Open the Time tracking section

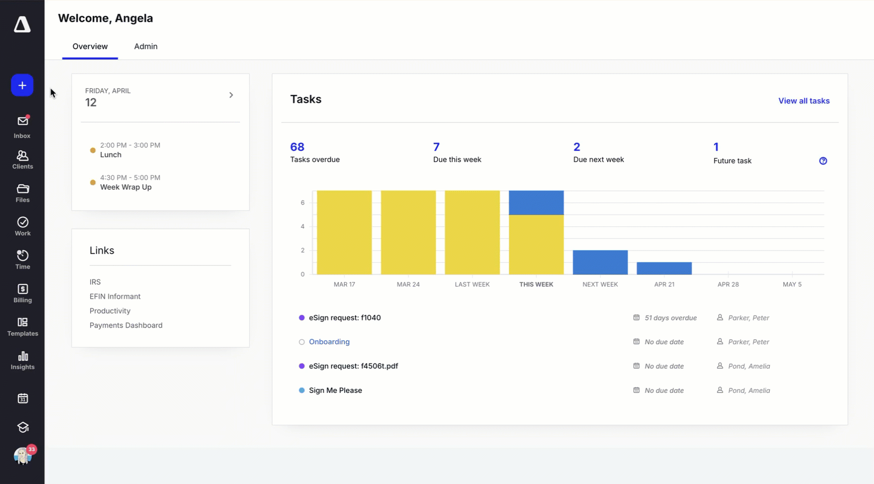tap(22, 260)
